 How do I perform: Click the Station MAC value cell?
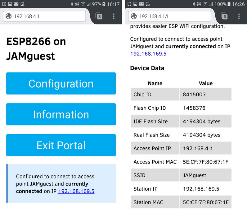tap(205, 202)
